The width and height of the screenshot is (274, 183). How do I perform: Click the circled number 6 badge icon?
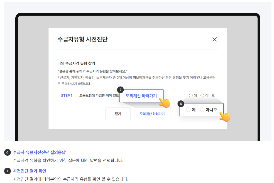(x=181, y=103)
